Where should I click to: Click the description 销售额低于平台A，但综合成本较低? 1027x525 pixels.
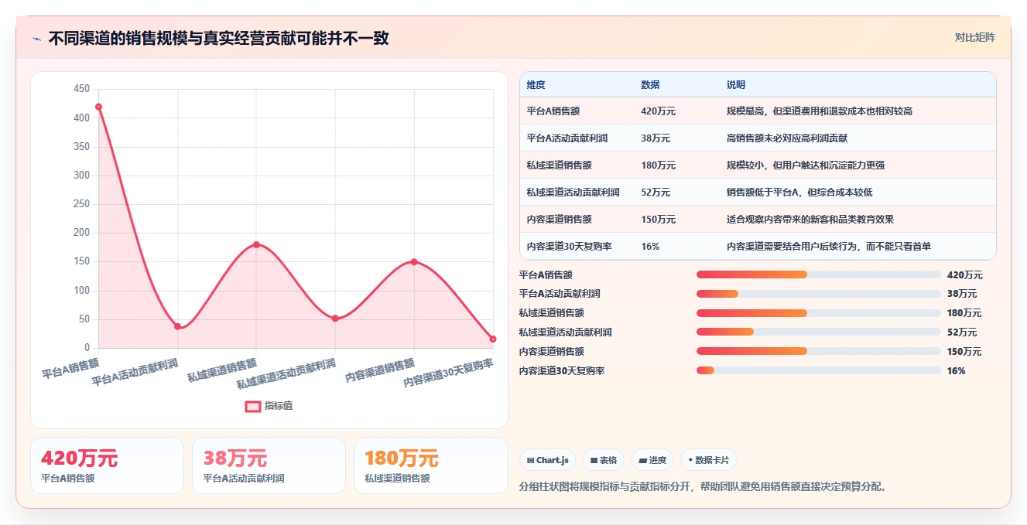click(x=799, y=193)
